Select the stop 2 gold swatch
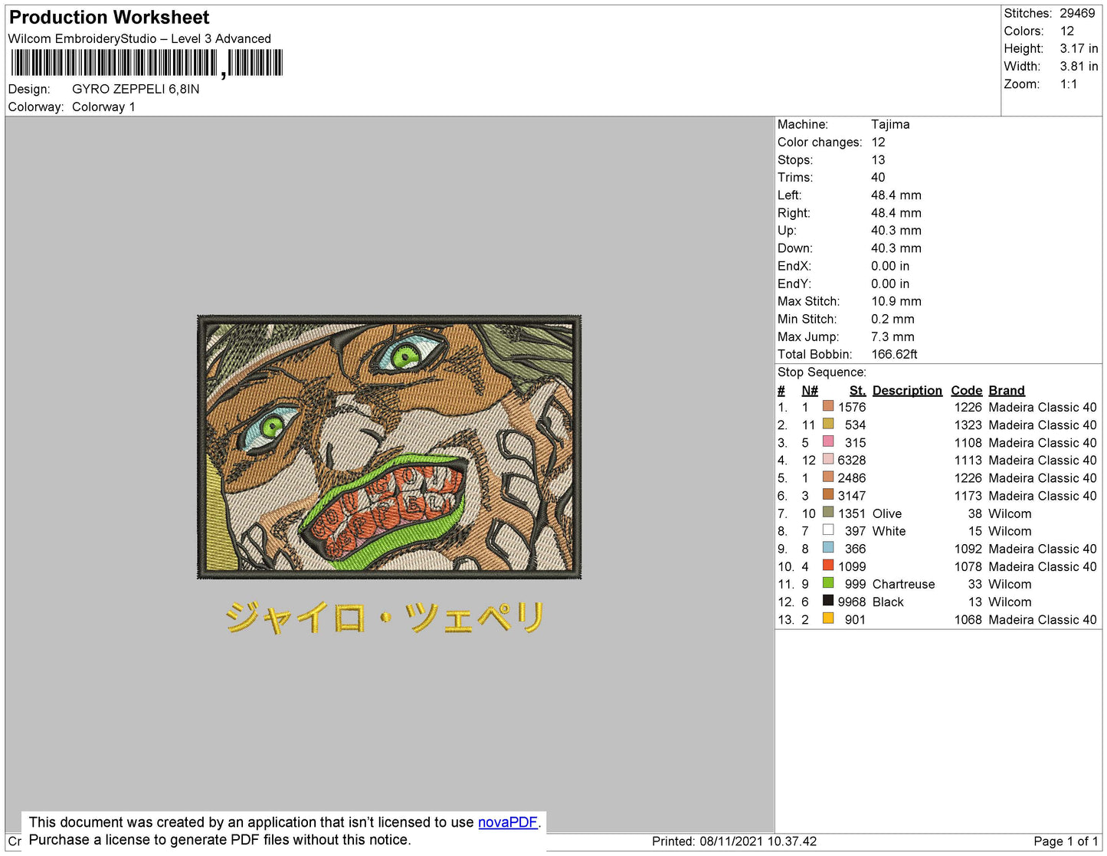The image size is (1107, 856). [828, 424]
